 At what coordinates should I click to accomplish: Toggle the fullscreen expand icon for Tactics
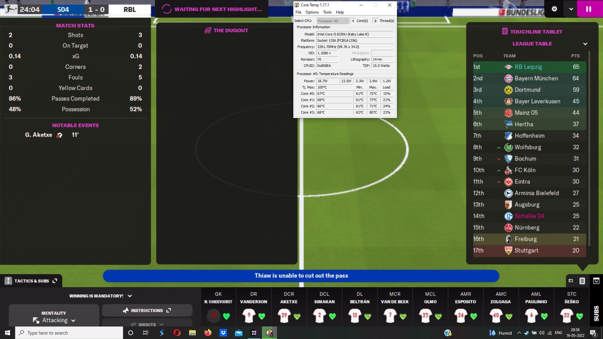[54, 280]
